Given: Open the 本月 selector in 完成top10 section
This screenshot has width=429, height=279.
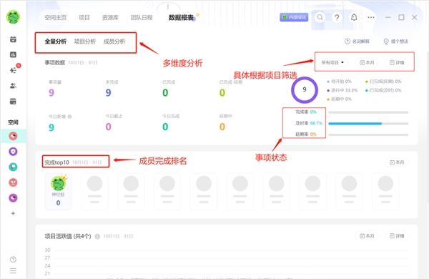Looking at the screenshot, I should [x=397, y=162].
